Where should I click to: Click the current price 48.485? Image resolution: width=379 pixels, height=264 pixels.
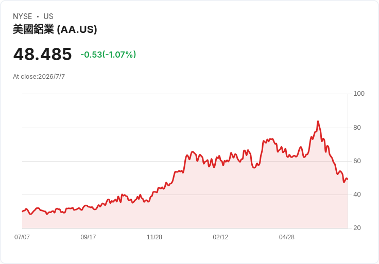(42, 54)
